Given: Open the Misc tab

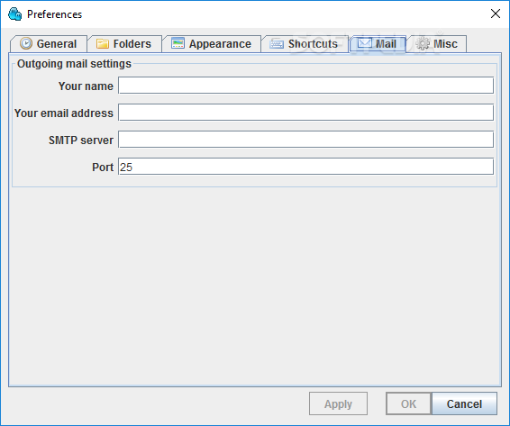Looking at the screenshot, I should click(437, 43).
